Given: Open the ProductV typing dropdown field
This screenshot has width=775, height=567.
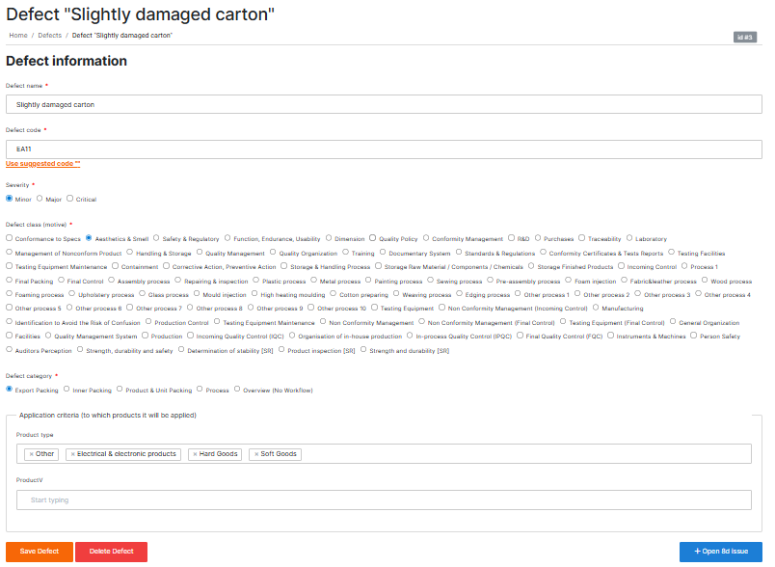Looking at the screenshot, I should (x=384, y=500).
